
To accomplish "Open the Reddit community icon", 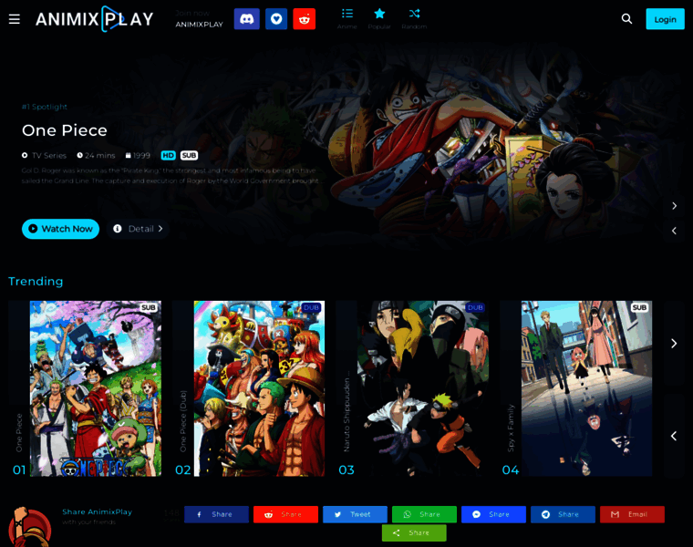I will (x=304, y=19).
